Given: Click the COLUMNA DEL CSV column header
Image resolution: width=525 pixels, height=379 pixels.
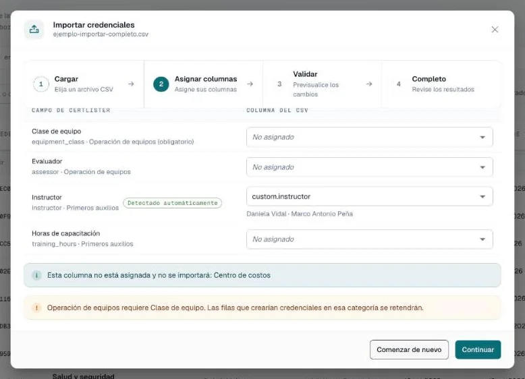Looking at the screenshot, I should click(x=277, y=111).
